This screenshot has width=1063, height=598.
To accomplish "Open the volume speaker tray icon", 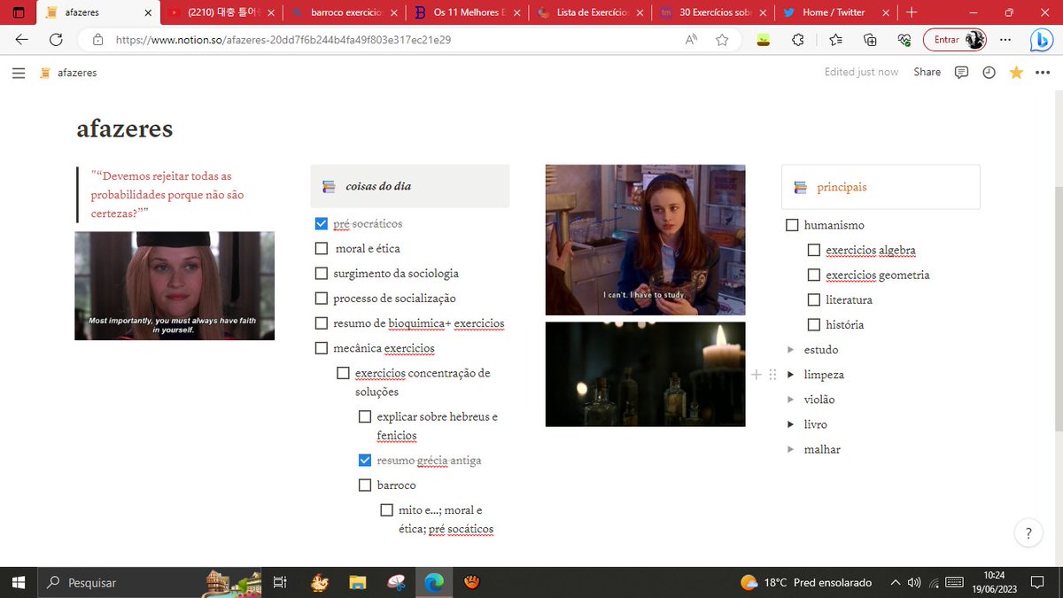I will 914,582.
